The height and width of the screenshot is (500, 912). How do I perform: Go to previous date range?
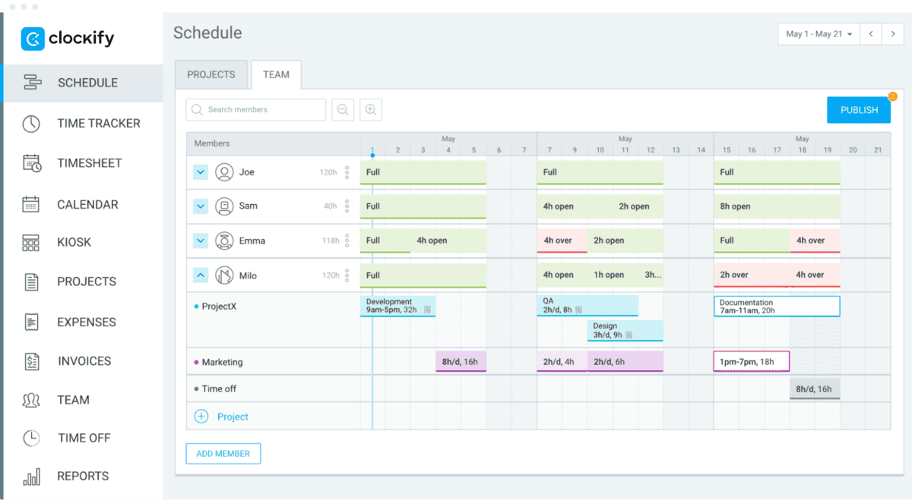(871, 34)
